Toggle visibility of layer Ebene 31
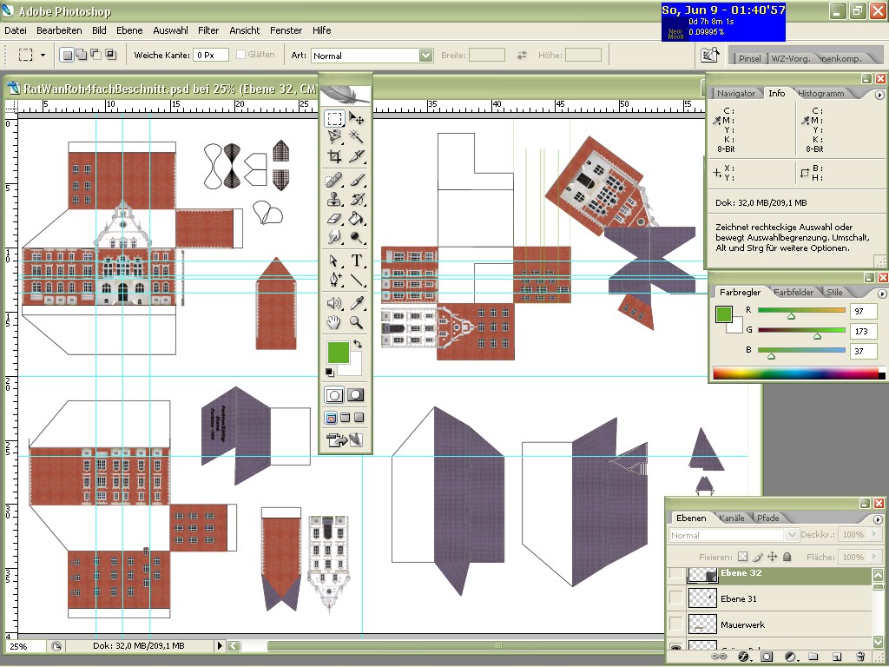The height and width of the screenshot is (667, 889). [675, 598]
